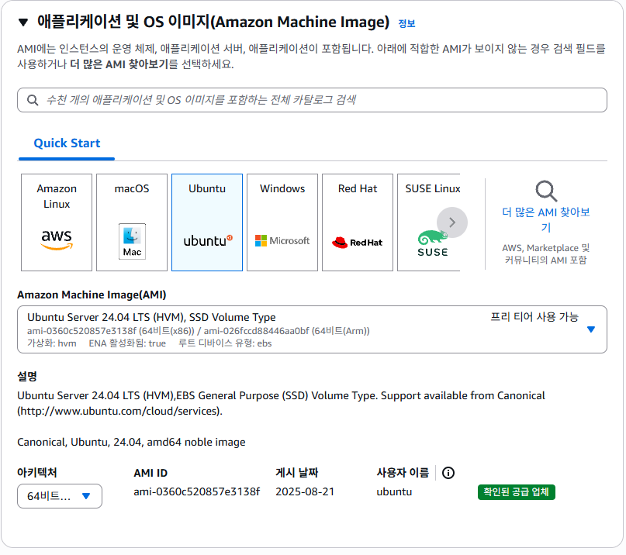Click the carousel next arrow after SUSE Linux
This screenshot has height=555, width=626.
(x=451, y=222)
